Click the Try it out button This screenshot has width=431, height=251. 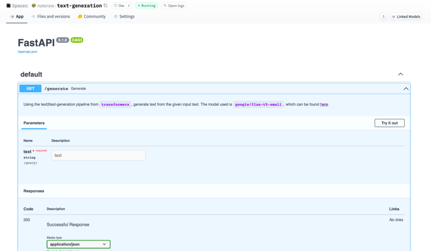[389, 123]
